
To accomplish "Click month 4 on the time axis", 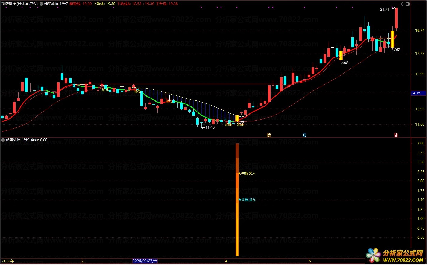I will [226, 261].
